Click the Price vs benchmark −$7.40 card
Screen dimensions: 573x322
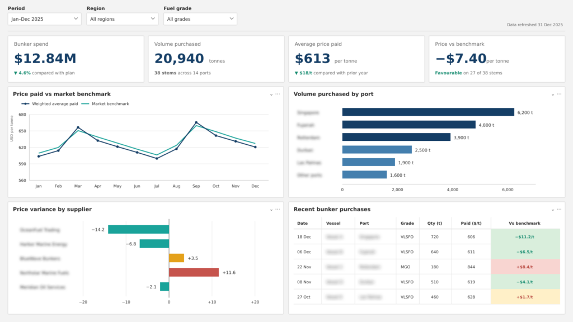[497, 59]
